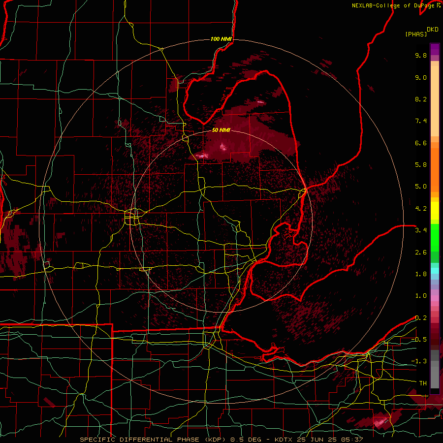Image resolution: width=443 pixels, height=443 pixels.
Task: Pick the 8.2 scale value
Action: 421,99
